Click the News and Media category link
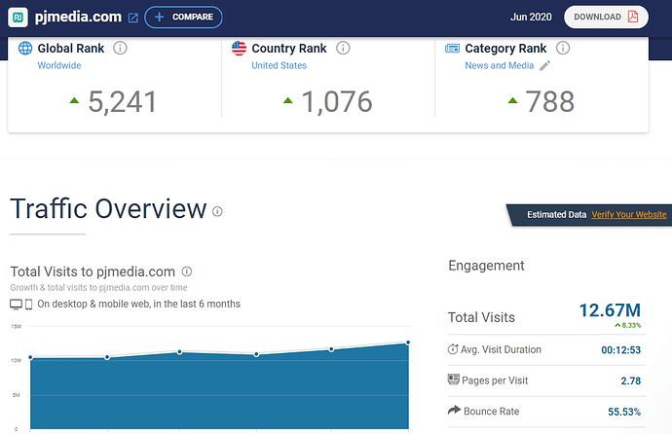The width and height of the screenshot is (672, 434). (x=500, y=65)
